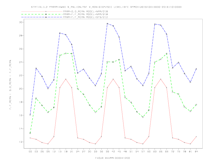Screen dimensions: 214x165
Task: Click x-axis forecast hour label 03
Action: pyautogui.click(x=36, y=152)
